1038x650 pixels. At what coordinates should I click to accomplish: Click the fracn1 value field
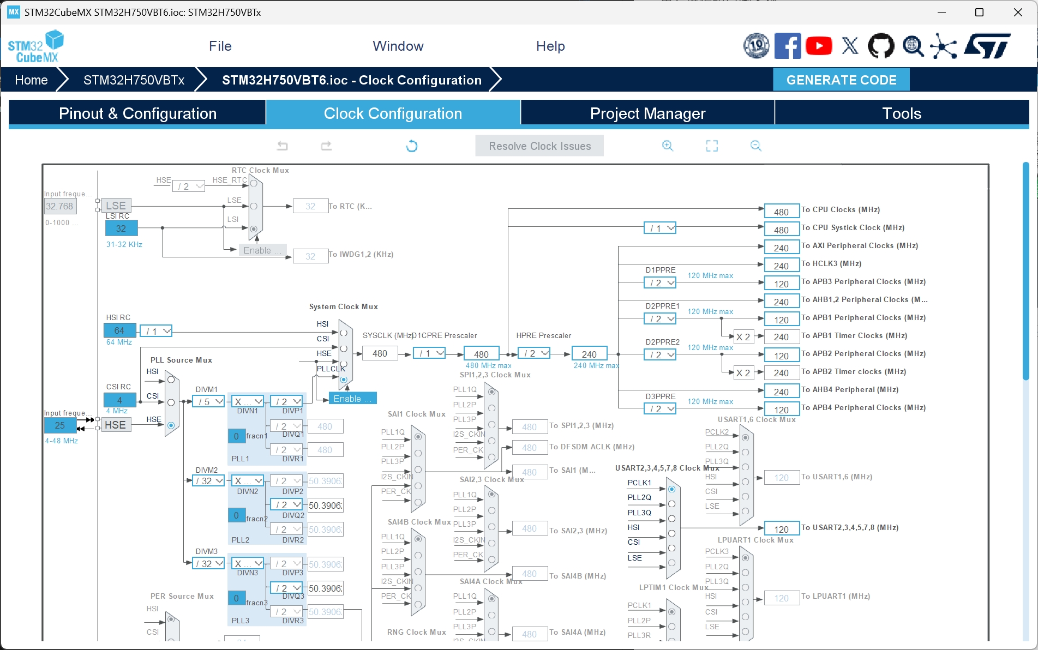point(236,436)
